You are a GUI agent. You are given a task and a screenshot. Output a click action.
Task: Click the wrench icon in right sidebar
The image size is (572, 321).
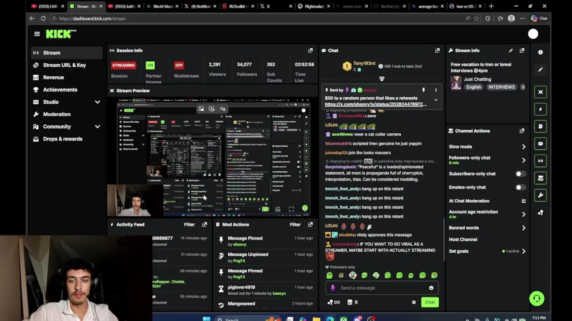pos(540,195)
